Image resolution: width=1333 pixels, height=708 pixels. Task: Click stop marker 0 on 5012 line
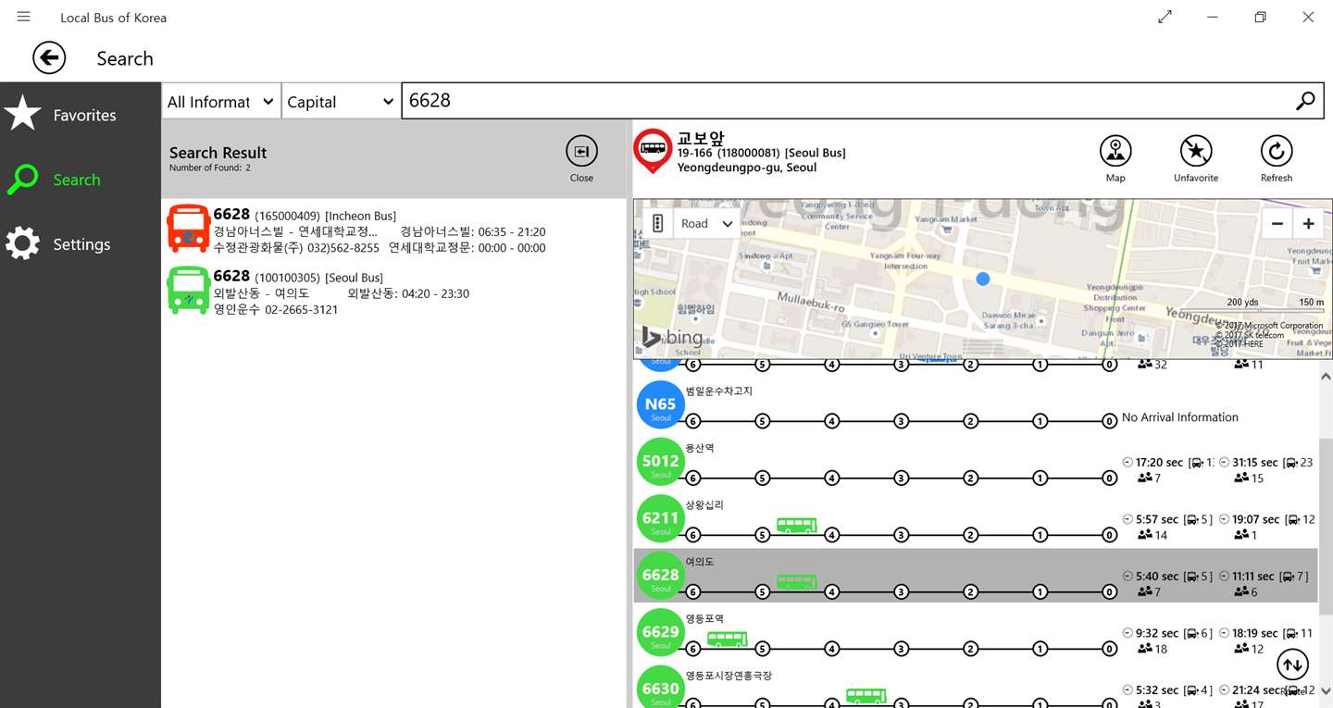coord(1109,478)
